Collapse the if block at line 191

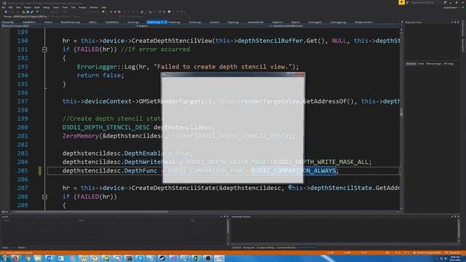[x=44, y=49]
